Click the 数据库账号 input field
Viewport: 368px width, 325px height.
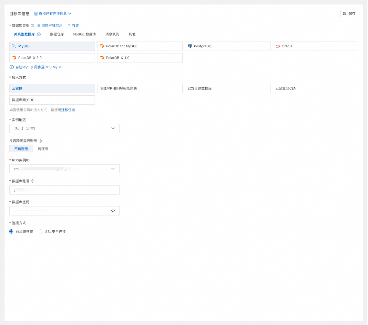click(x=65, y=190)
